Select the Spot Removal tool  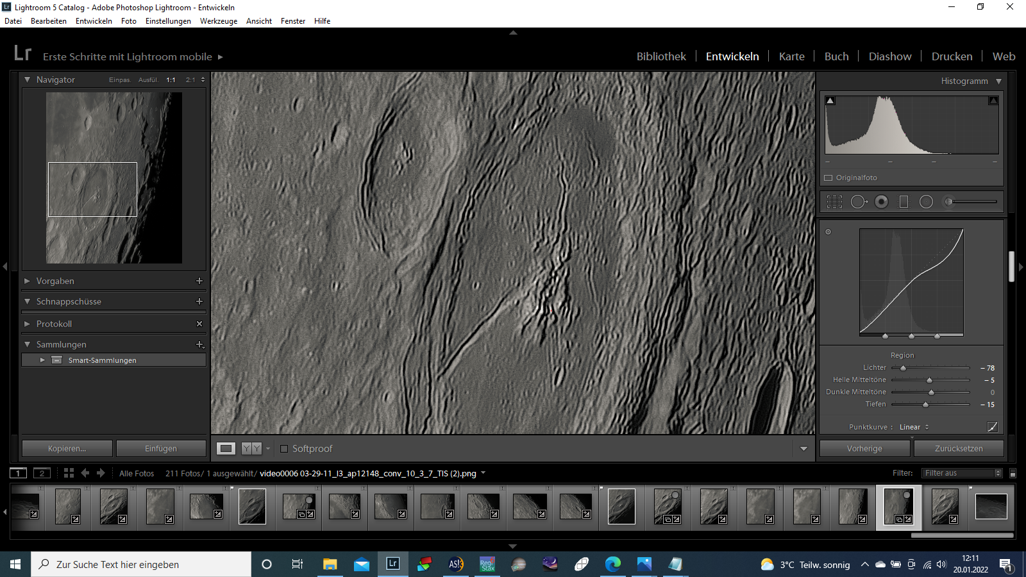pyautogui.click(x=859, y=202)
